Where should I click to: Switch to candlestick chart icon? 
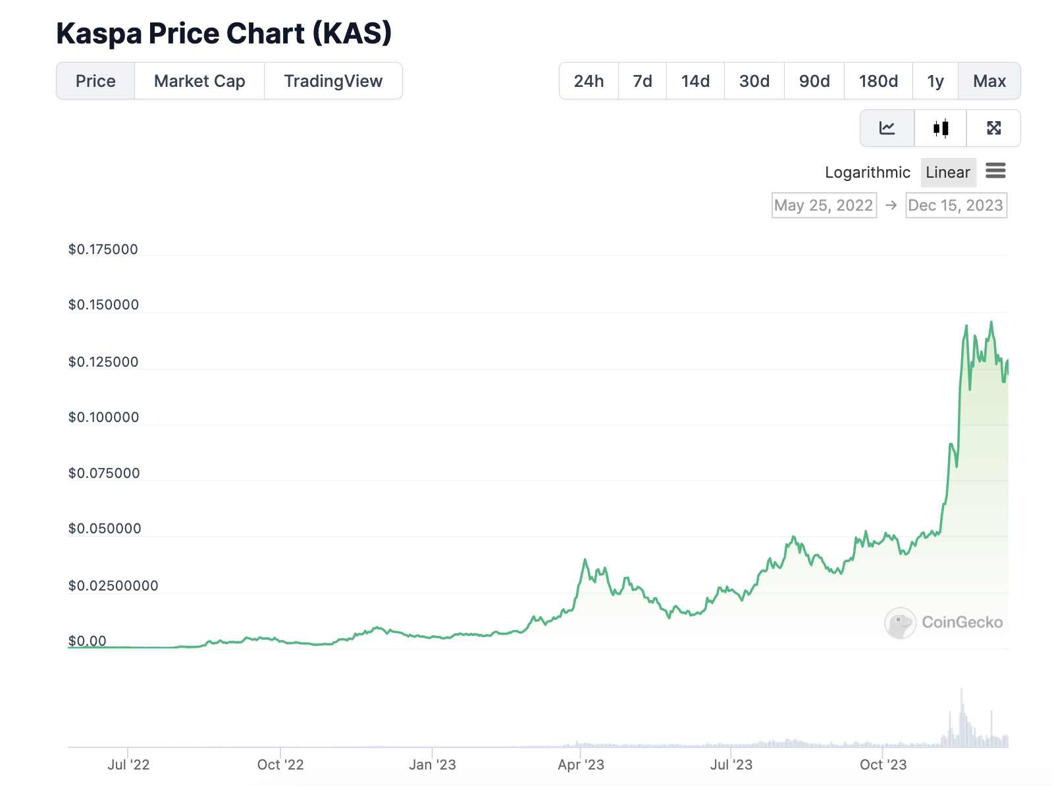click(941, 128)
